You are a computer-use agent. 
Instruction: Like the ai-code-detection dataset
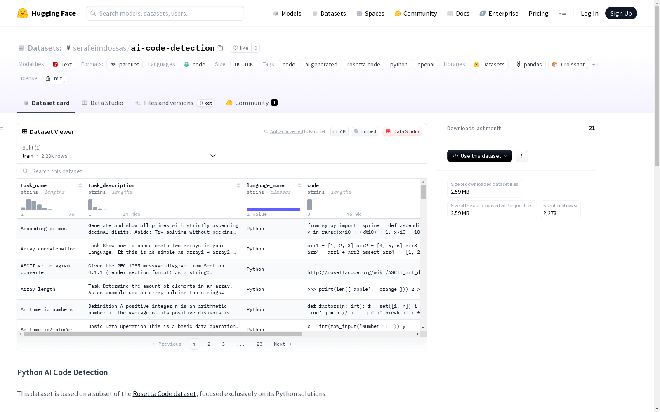(x=240, y=48)
